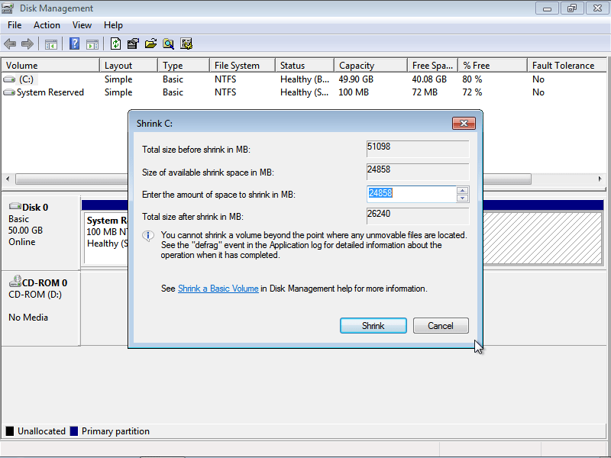The height and width of the screenshot is (458, 611).
Task: Toggle the action pane icon
Action: pyautogui.click(x=92, y=44)
